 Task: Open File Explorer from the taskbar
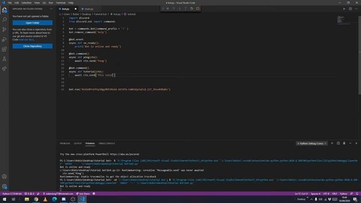coord(27,199)
